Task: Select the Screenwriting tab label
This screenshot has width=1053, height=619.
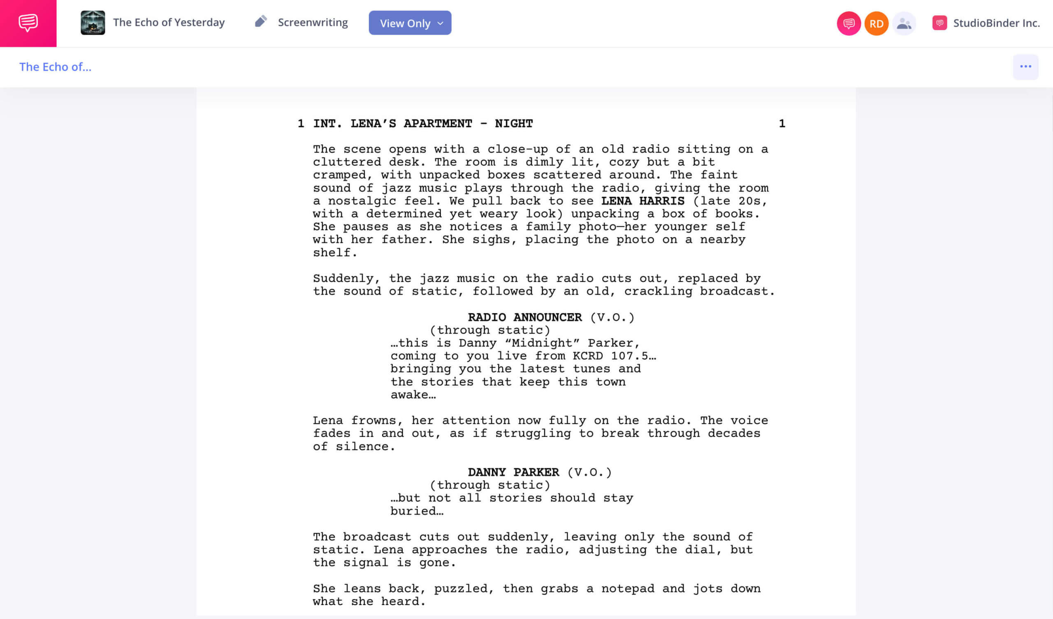Action: tap(313, 23)
